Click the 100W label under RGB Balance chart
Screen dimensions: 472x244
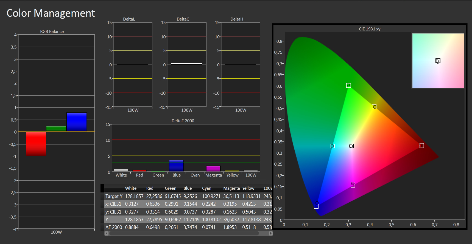click(x=56, y=232)
